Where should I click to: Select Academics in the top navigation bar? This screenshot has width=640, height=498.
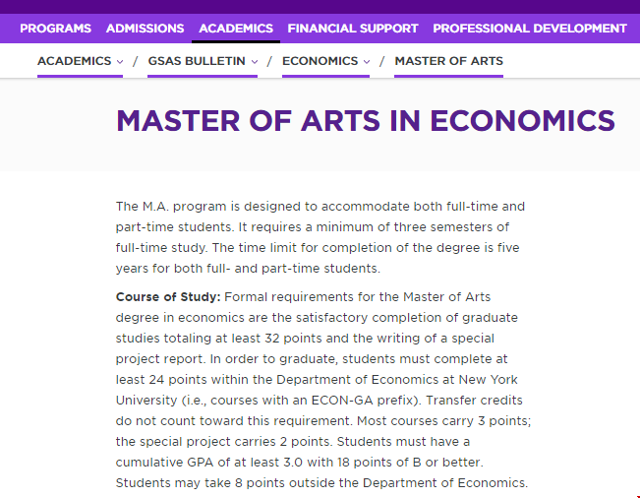tap(236, 29)
